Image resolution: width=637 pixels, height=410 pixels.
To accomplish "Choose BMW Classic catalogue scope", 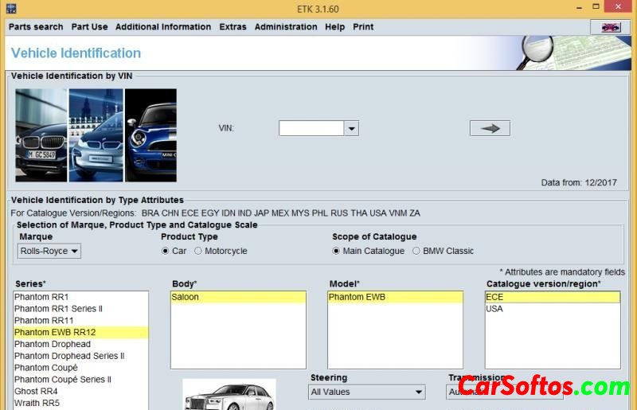I will coord(416,252).
